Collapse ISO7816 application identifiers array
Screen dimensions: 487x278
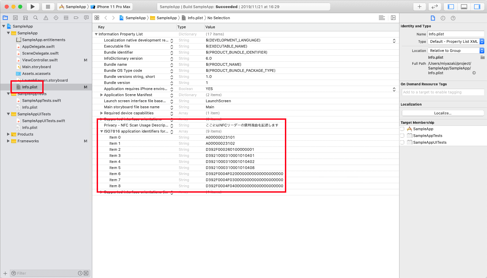click(101, 131)
